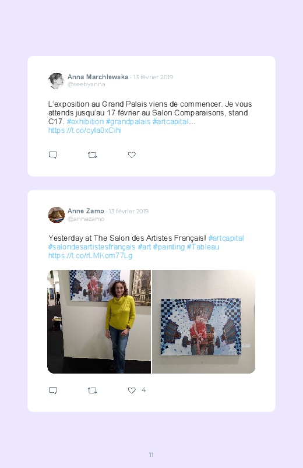Viewport: 303px width, 468px height.
Task: Click retweet icon on Anne Zamo's tweet
Action: pos(92,390)
